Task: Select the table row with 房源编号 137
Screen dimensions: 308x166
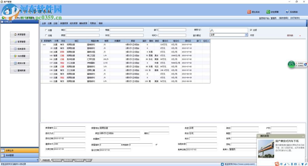Action: pyautogui.click(x=125, y=63)
